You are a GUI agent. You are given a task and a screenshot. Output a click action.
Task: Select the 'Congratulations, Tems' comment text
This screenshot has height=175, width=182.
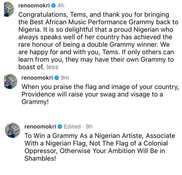click(98, 41)
